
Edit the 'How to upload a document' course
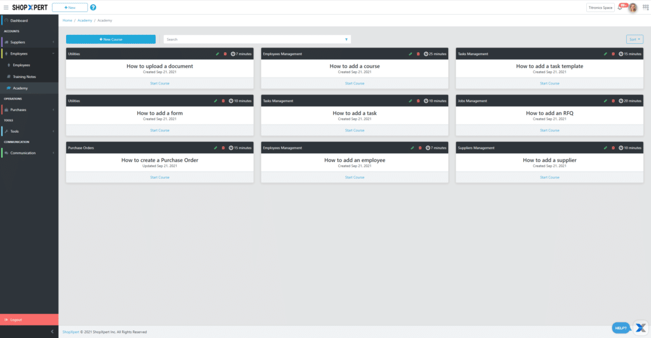[x=217, y=54]
